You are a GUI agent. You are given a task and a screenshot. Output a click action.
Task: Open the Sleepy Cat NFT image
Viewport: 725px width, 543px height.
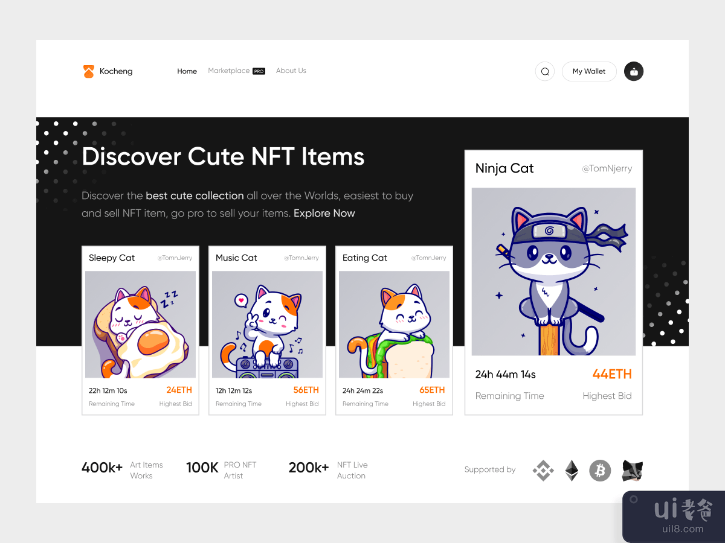(x=140, y=325)
